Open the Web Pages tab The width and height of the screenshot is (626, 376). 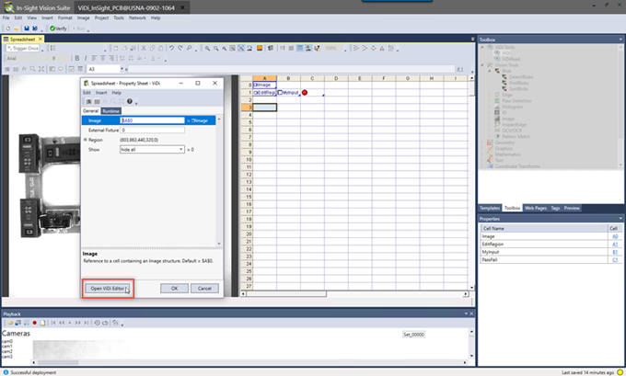[533, 208]
